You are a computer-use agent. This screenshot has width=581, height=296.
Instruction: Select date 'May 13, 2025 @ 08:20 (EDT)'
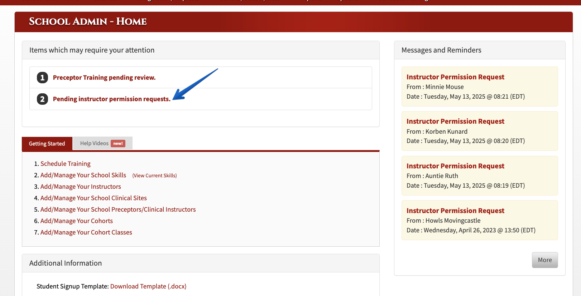click(x=487, y=141)
